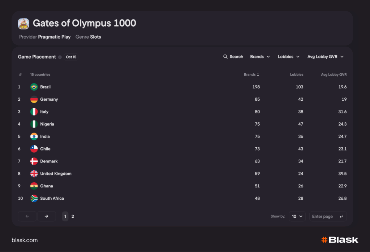This screenshot has width=370, height=252.
Task: Click the next page arrow button
Action: point(47,216)
